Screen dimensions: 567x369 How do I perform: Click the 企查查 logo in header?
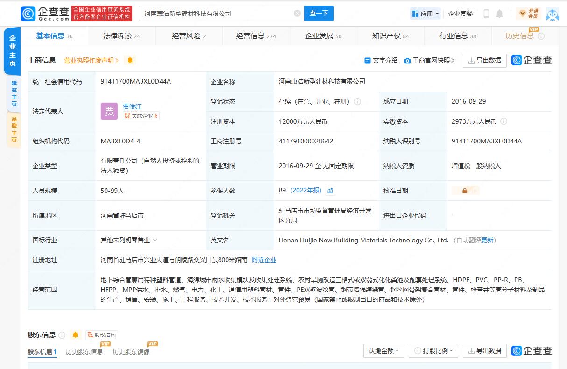[45, 14]
